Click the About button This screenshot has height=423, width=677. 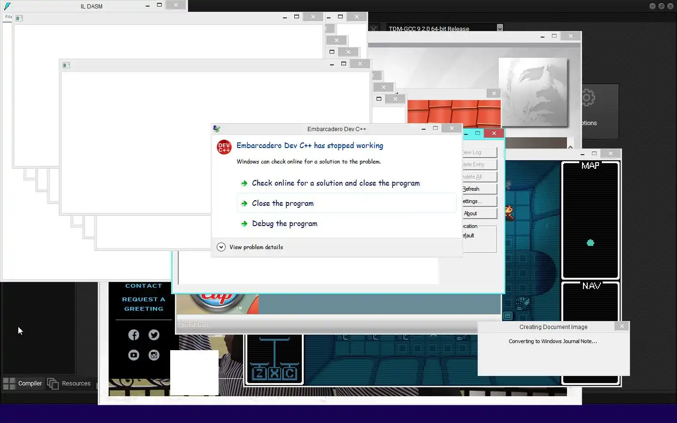(479, 213)
